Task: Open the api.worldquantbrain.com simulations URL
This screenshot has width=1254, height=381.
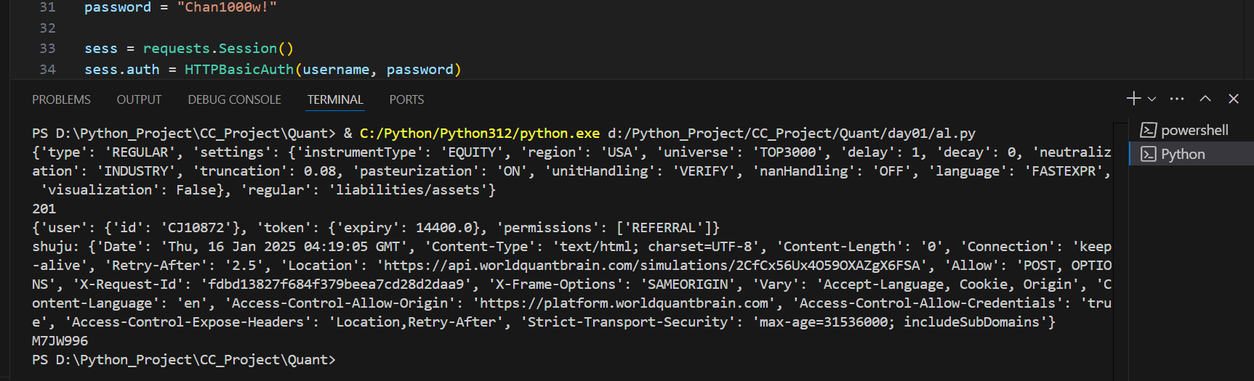Action: (654, 266)
